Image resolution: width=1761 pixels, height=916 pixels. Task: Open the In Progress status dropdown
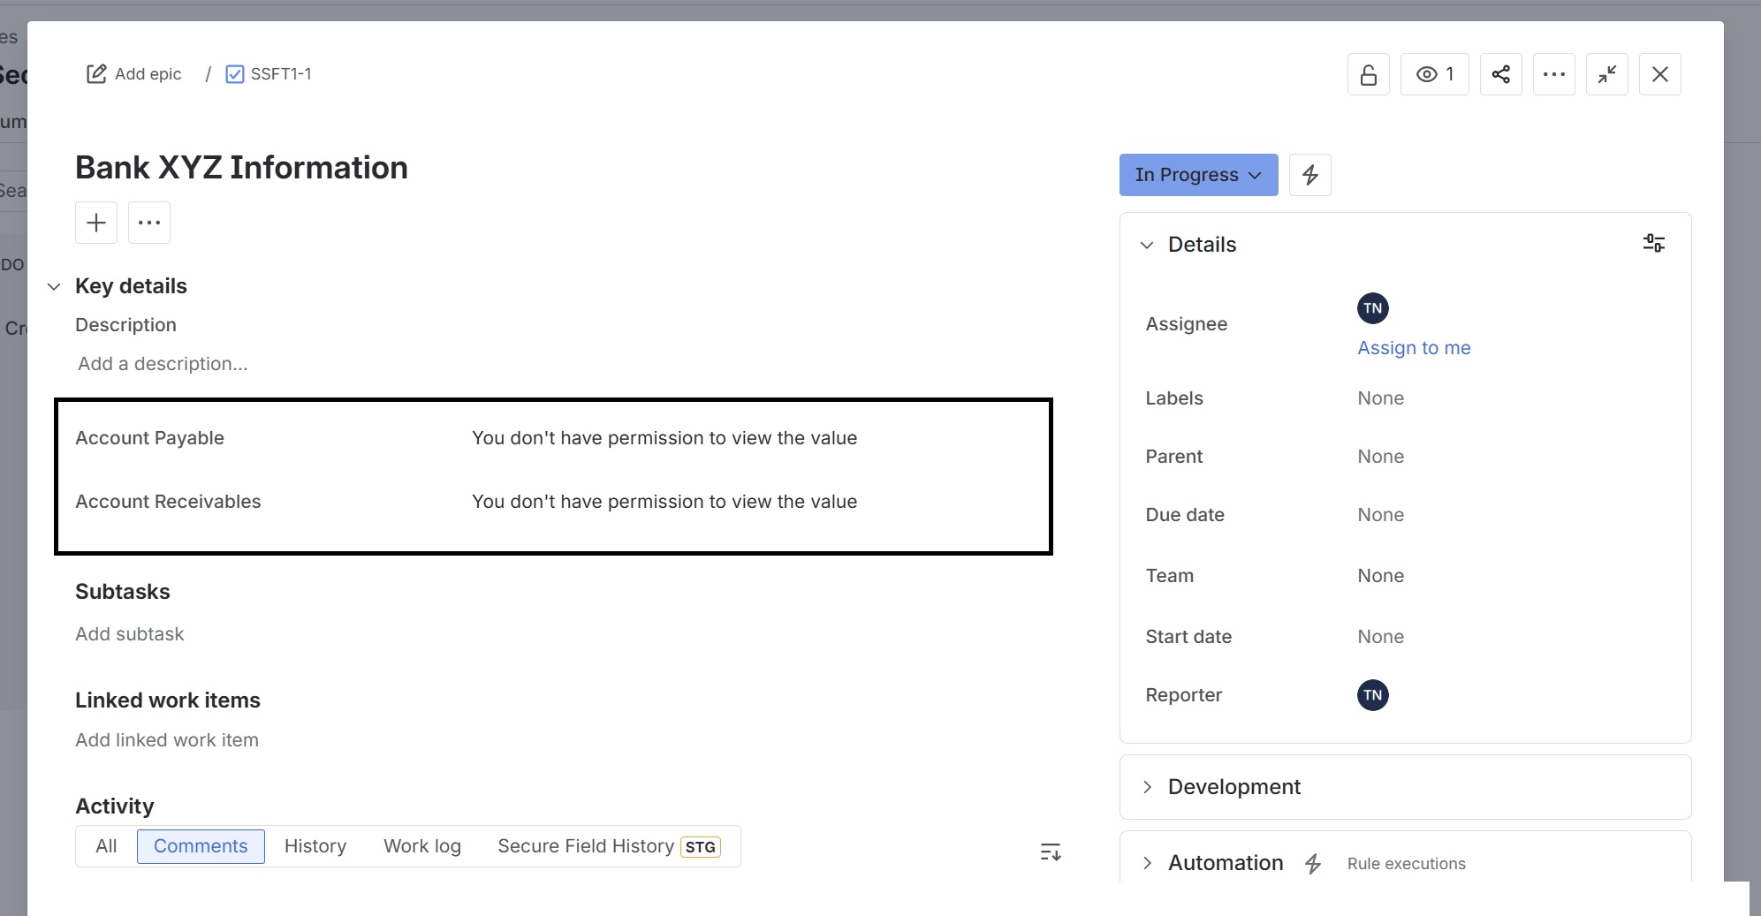[1197, 175]
